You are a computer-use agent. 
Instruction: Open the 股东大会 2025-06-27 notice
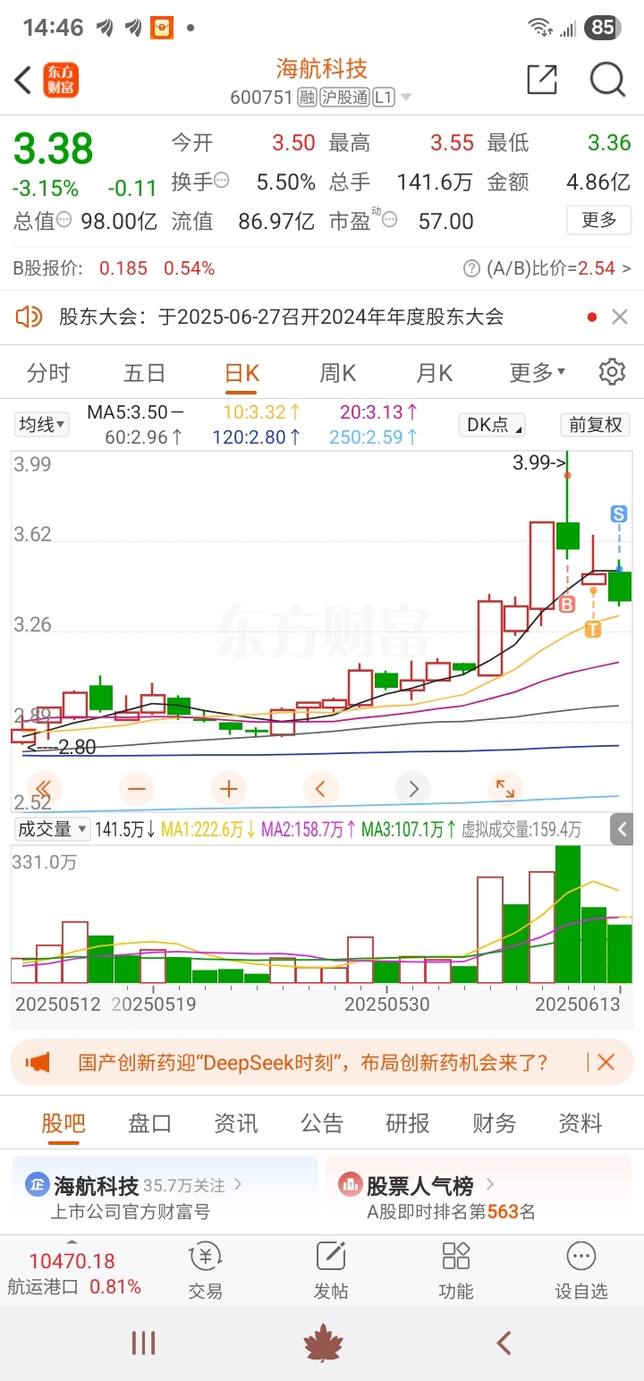tap(282, 317)
